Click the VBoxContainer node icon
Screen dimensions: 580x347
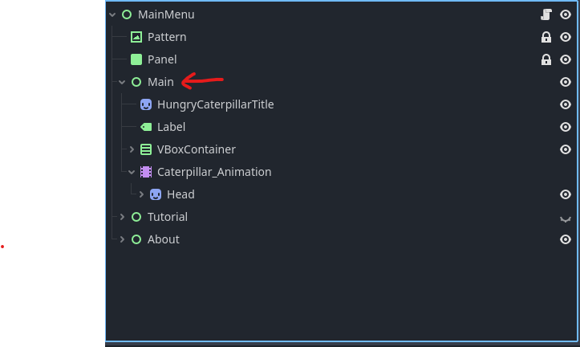coord(146,149)
